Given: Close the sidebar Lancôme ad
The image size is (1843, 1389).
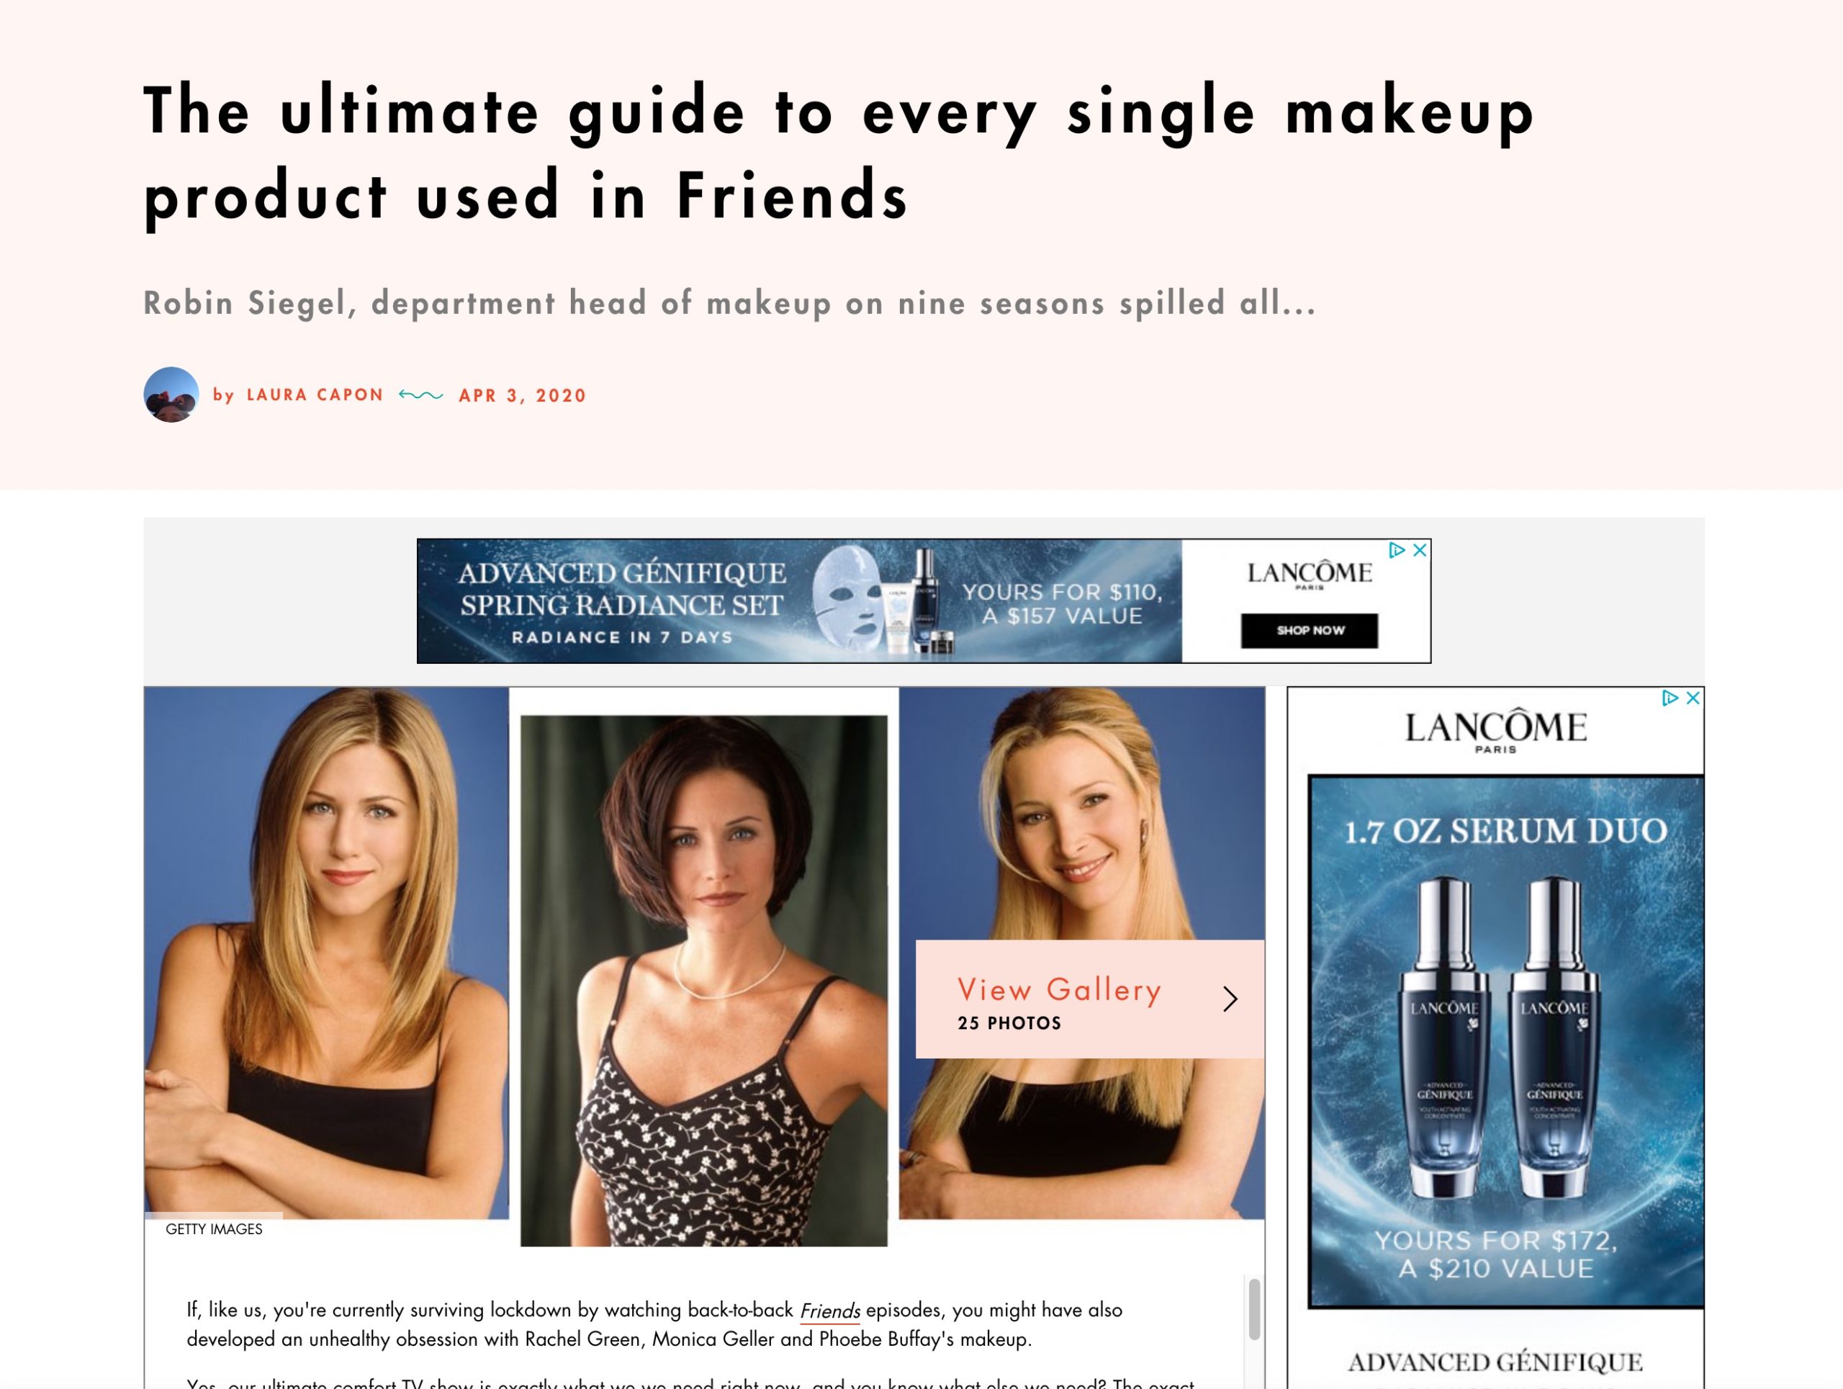Looking at the screenshot, I should 1693,698.
